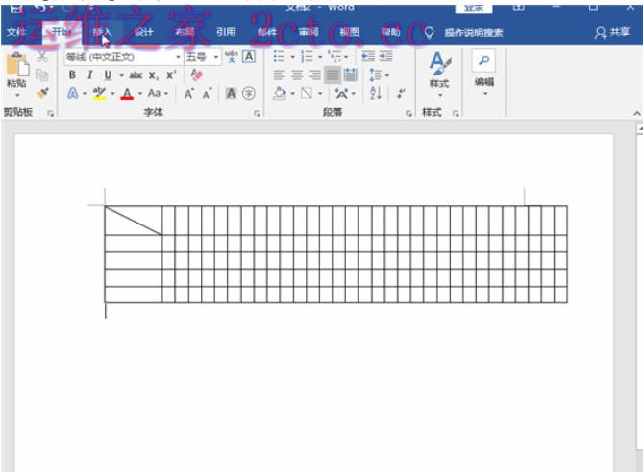Click the Paste clipboard icon
The image size is (643, 472).
tap(17, 64)
